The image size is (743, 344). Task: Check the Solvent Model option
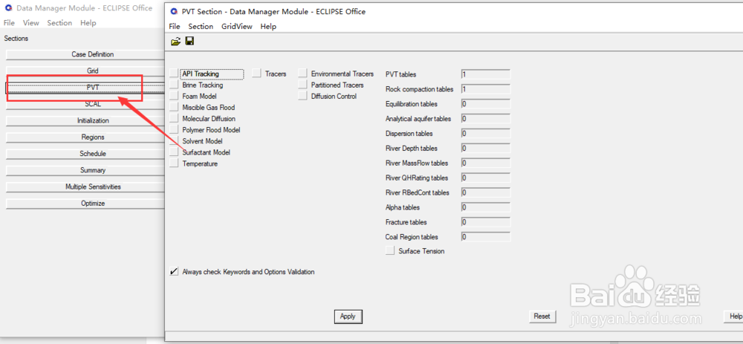174,141
